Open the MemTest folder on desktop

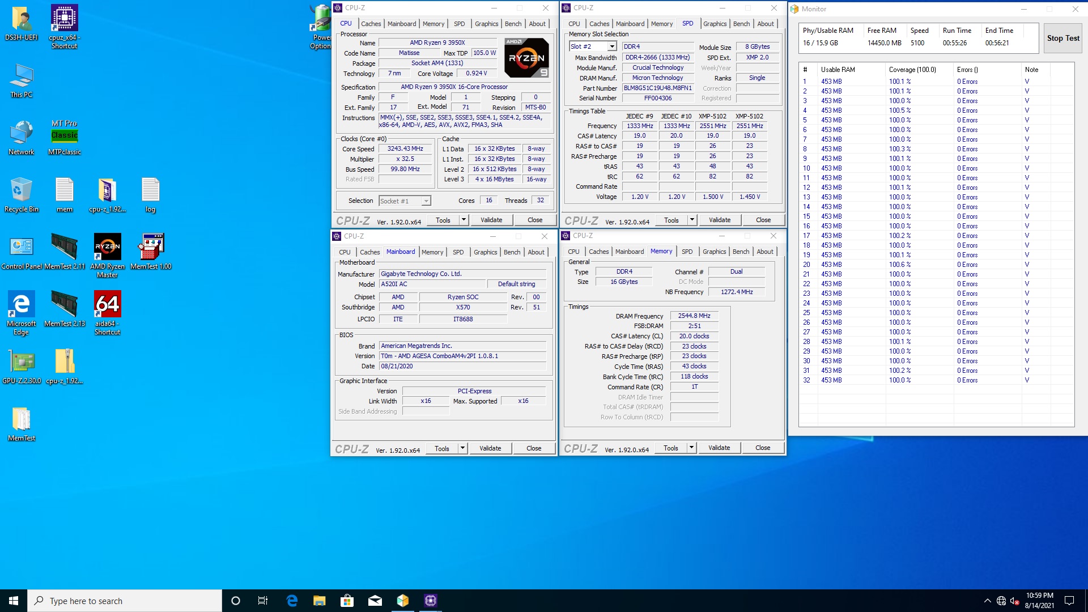point(22,424)
